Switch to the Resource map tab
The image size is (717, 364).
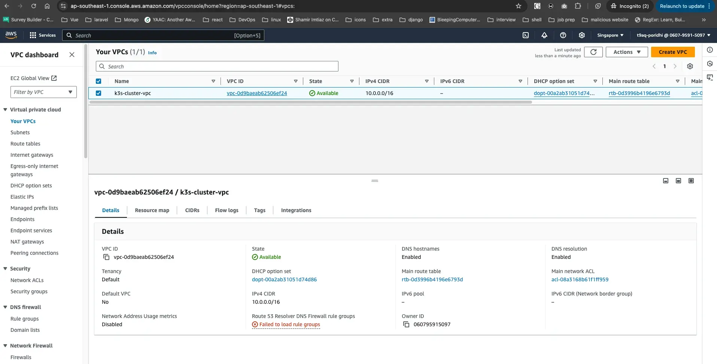[152, 210]
